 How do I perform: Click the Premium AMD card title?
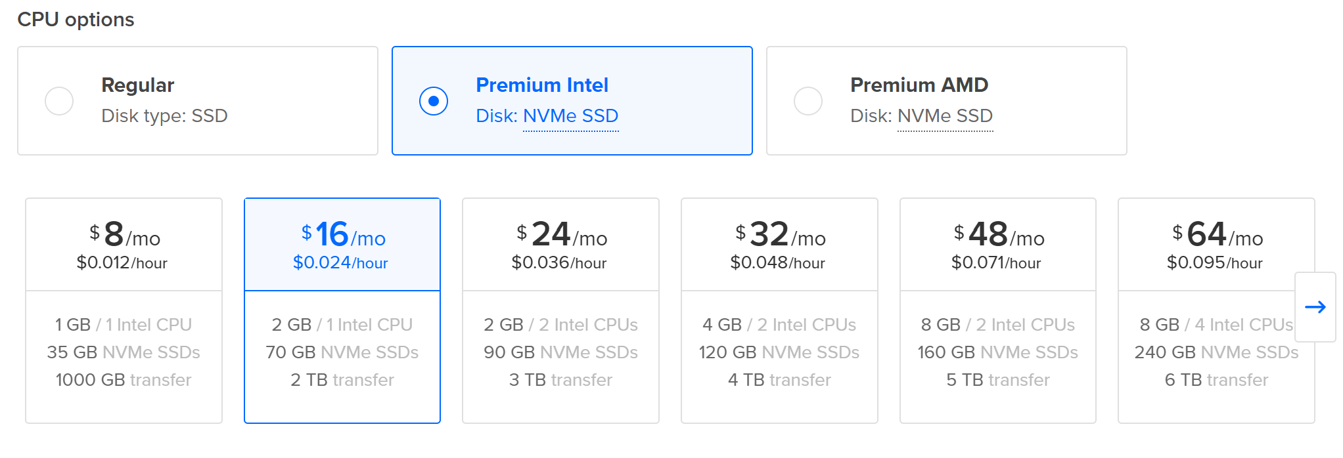919,85
